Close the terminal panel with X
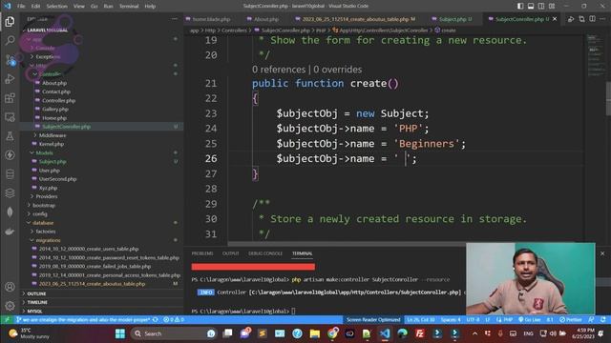 [x=602, y=253]
